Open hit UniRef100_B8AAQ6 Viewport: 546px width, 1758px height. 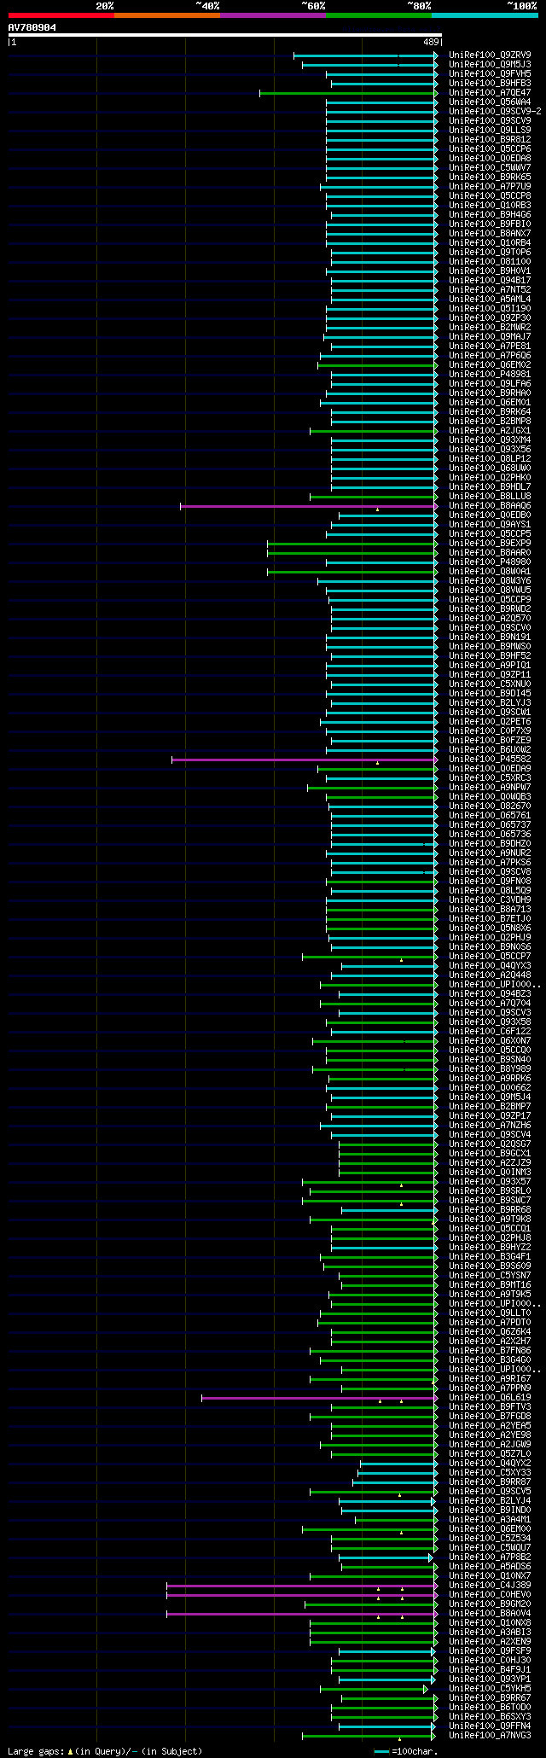tap(490, 505)
